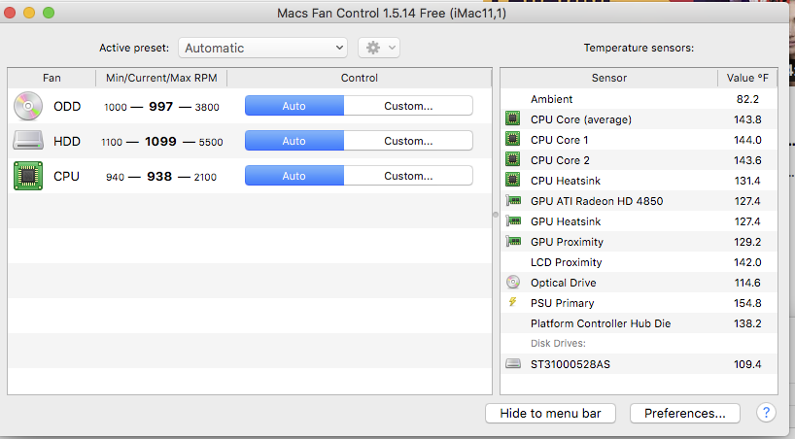The width and height of the screenshot is (795, 439).
Task: Click the Control column header
Action: pos(359,78)
